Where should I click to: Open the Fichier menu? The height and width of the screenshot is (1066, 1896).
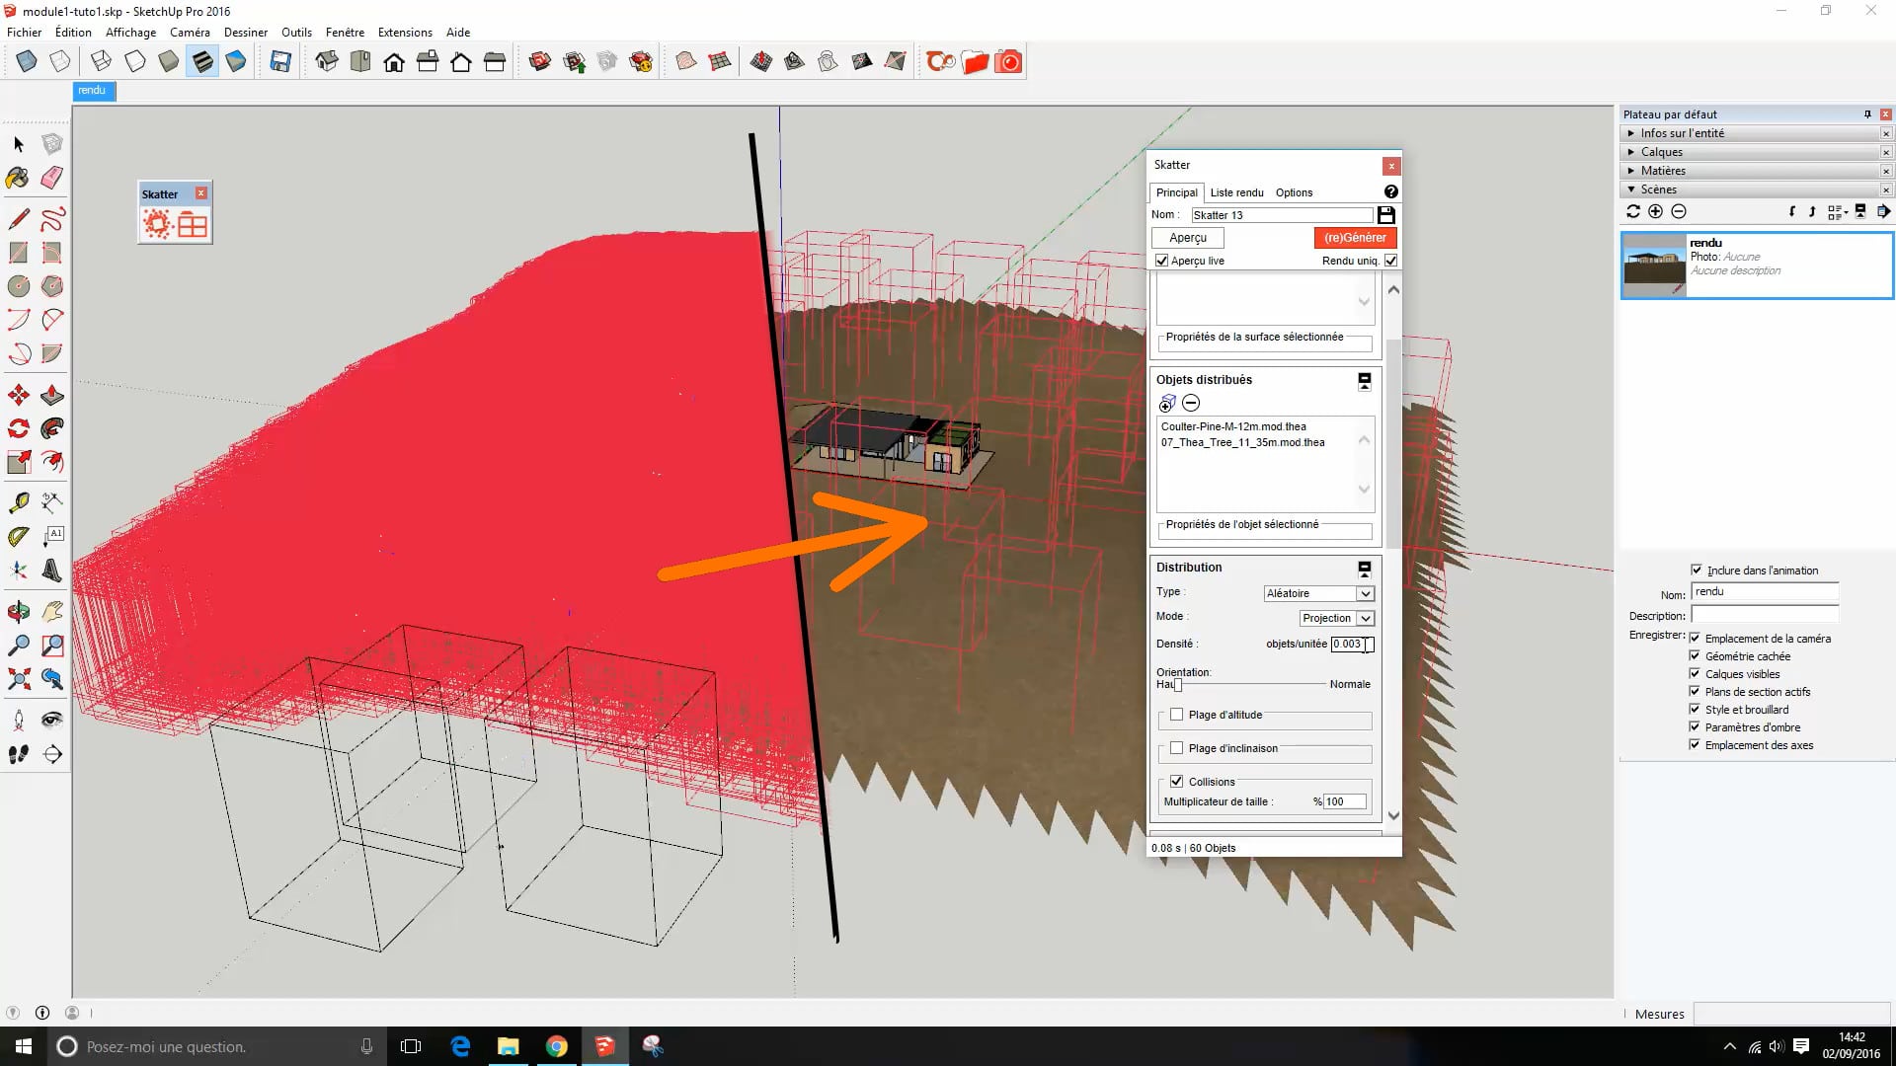24,32
